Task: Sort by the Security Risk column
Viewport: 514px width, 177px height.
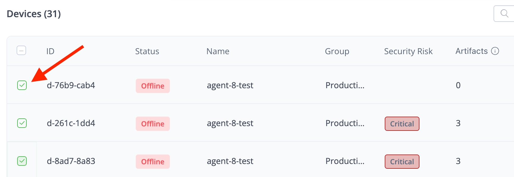Action: coord(408,51)
